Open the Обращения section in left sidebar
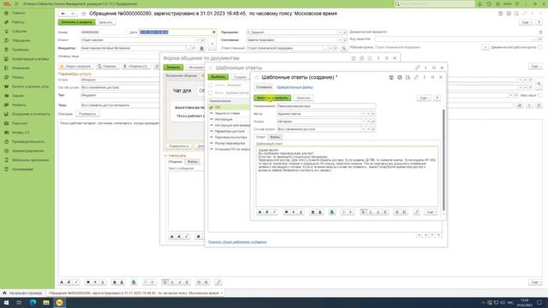 (21, 40)
